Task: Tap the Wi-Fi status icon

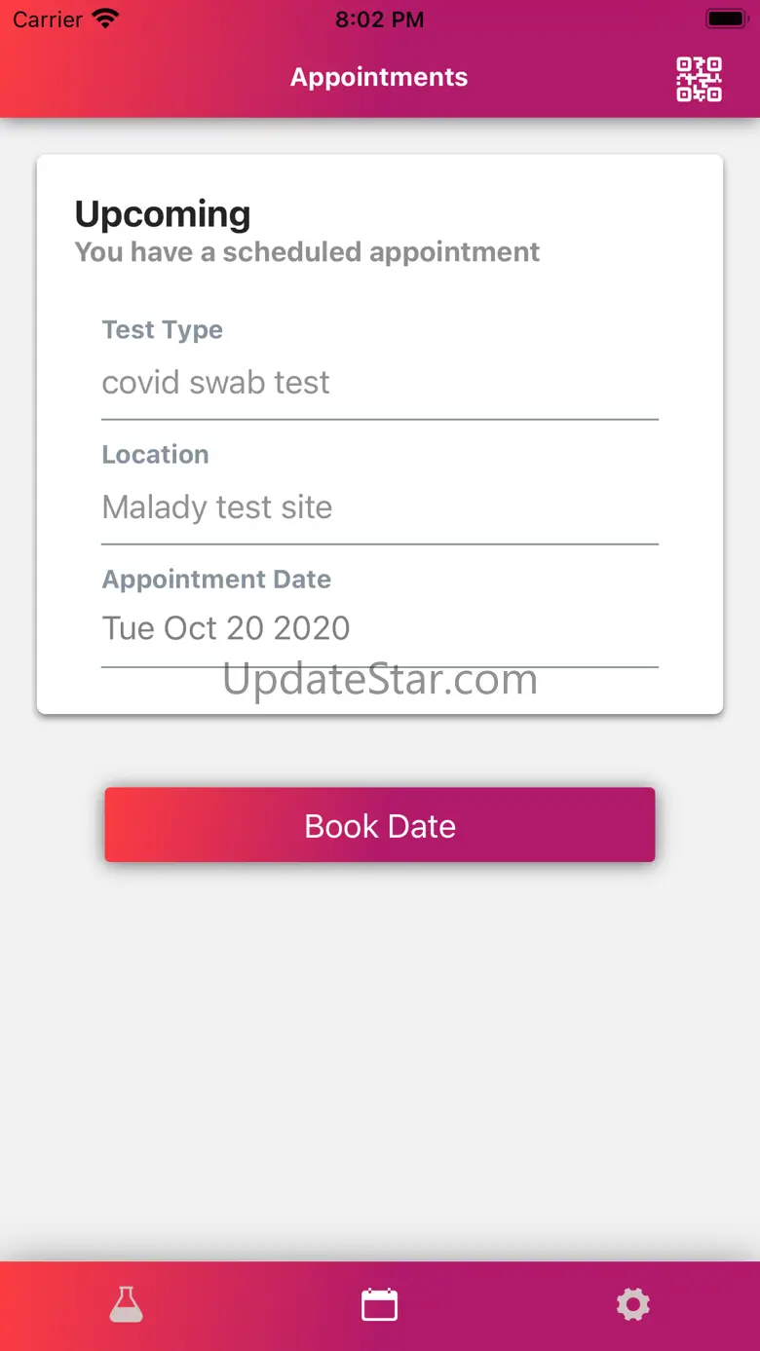Action: 104,19
